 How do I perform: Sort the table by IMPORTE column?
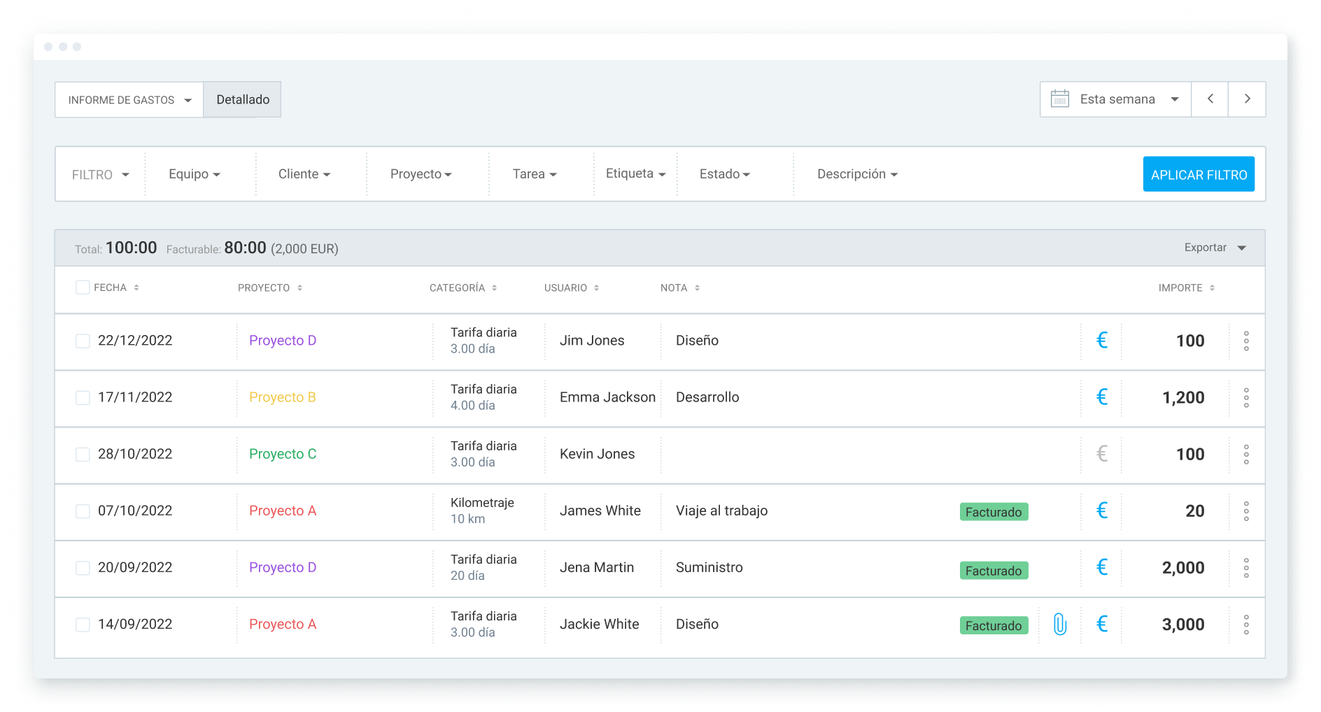click(1186, 288)
